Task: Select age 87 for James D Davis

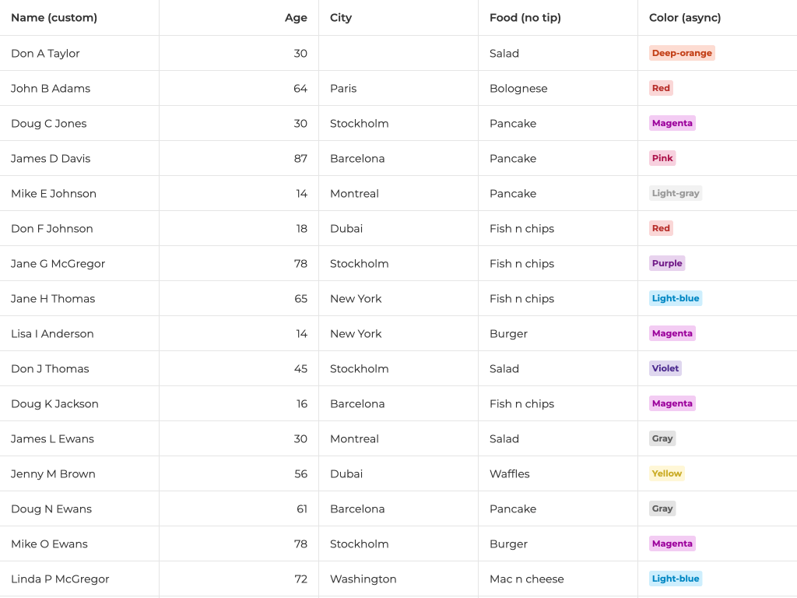Action: (x=300, y=158)
